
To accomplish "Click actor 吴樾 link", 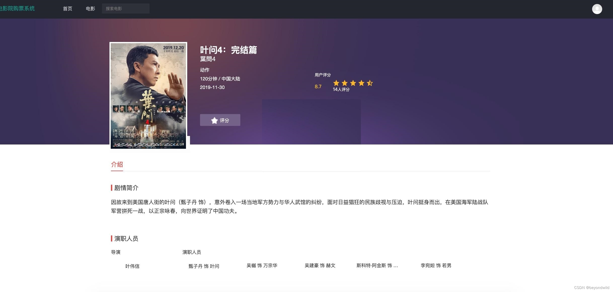I will point(262,265).
